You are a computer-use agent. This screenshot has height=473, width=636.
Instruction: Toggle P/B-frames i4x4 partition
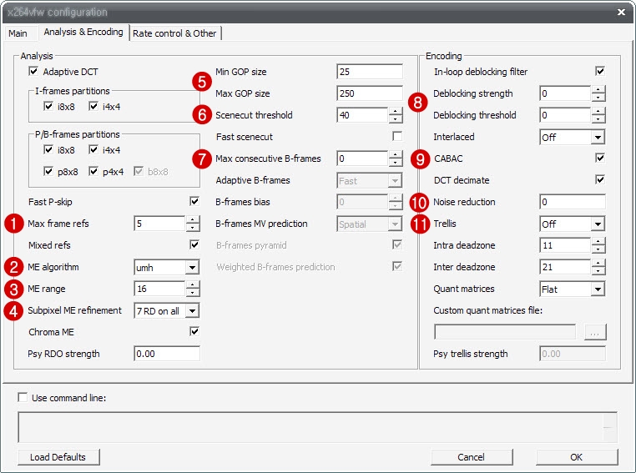coord(93,149)
